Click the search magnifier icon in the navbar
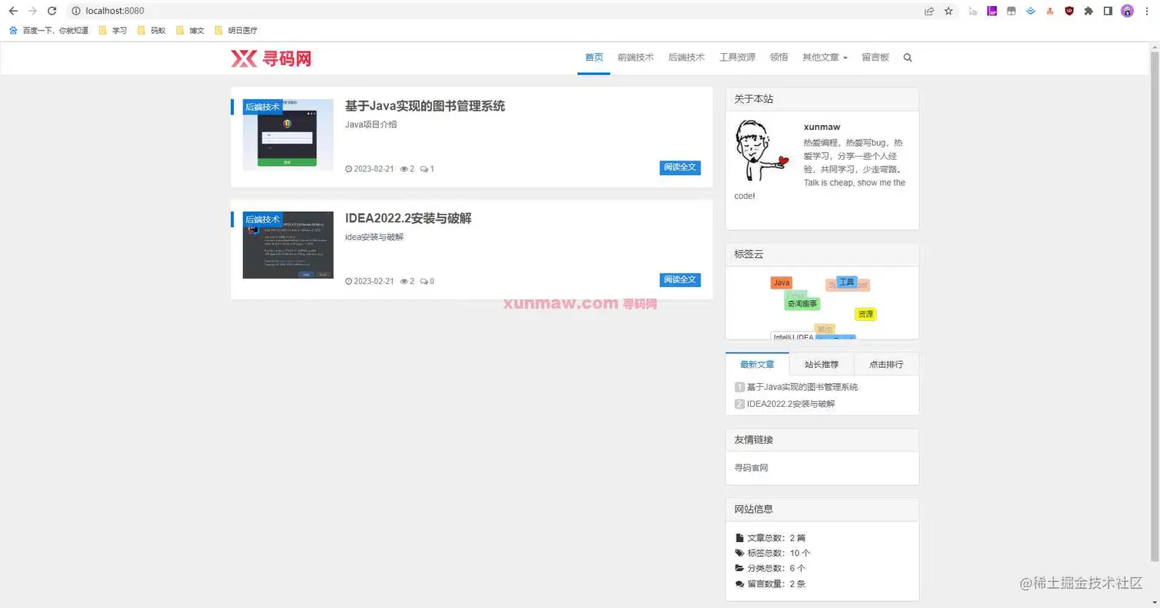Screen dimensions: 1160x608 [x=908, y=57]
